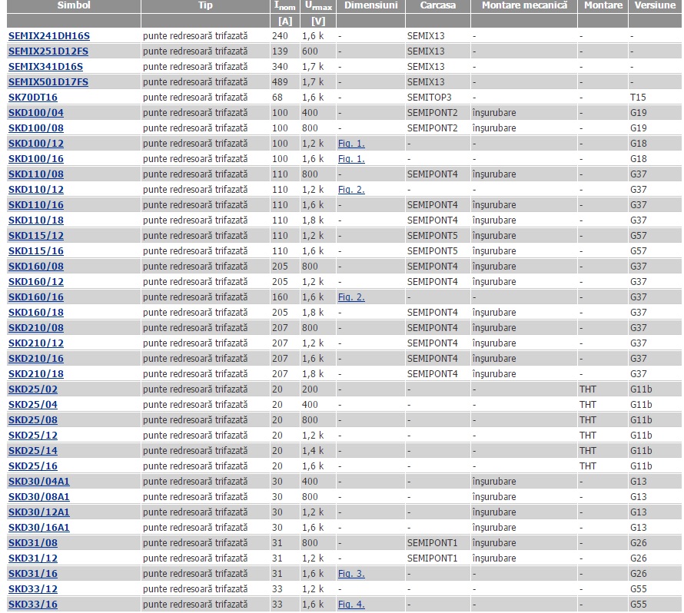Open the SKD210/16 product link

(x=36, y=359)
